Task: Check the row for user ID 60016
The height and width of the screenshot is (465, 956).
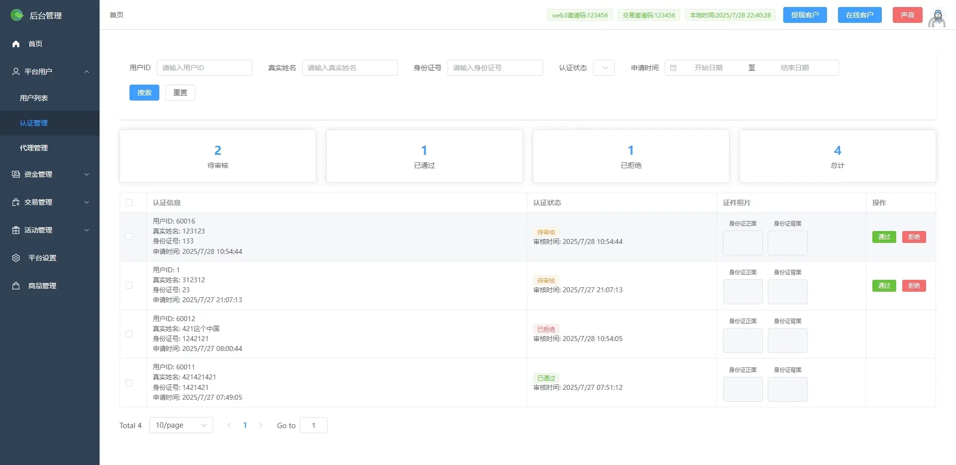Action: coord(129,236)
